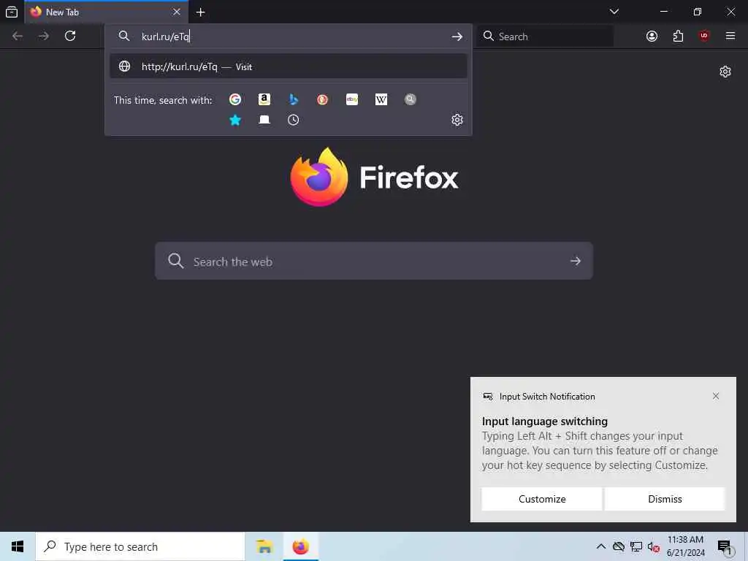Search this time with Bing
The image size is (748, 561).
[294, 99]
